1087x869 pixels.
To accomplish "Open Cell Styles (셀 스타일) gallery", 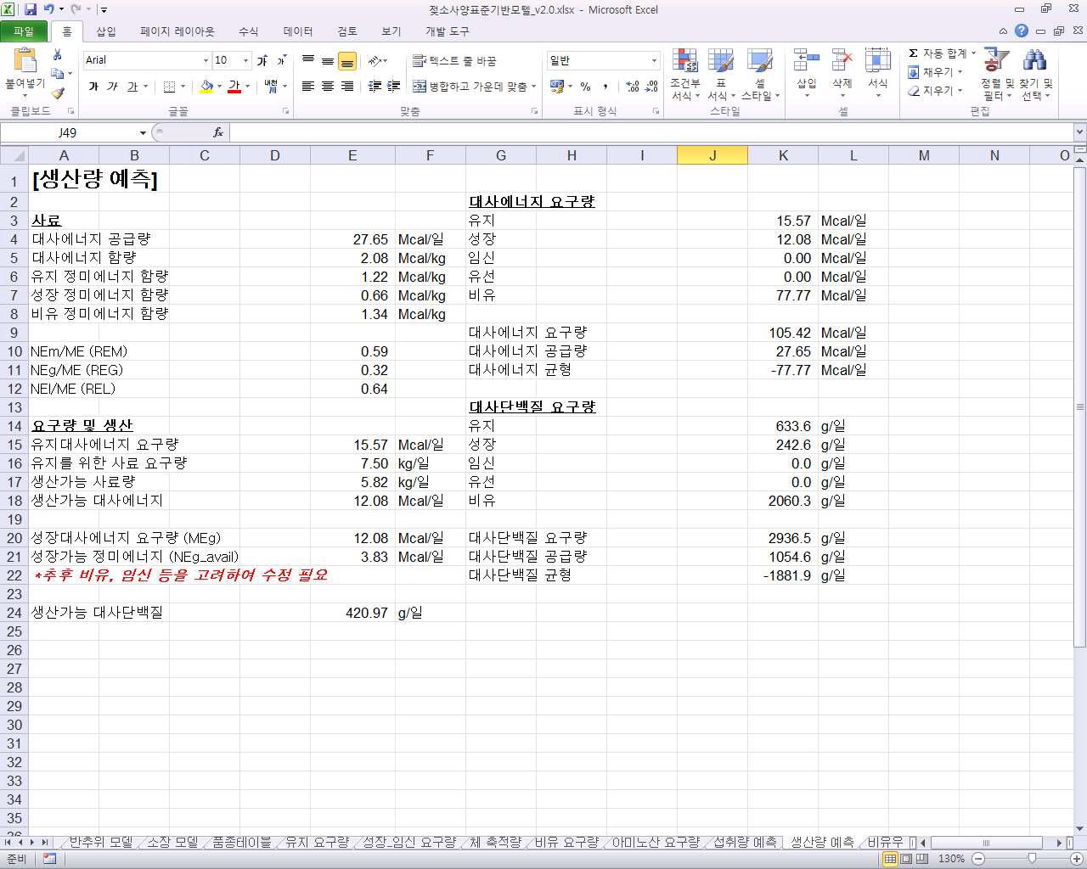I will 760,75.
